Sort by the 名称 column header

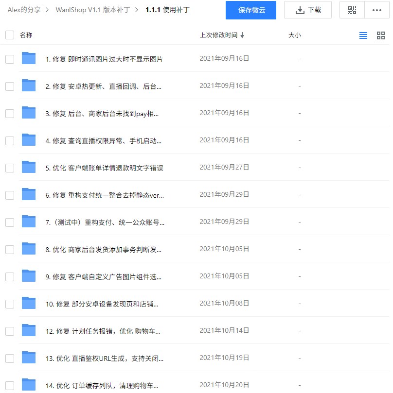pyautogui.click(x=26, y=35)
